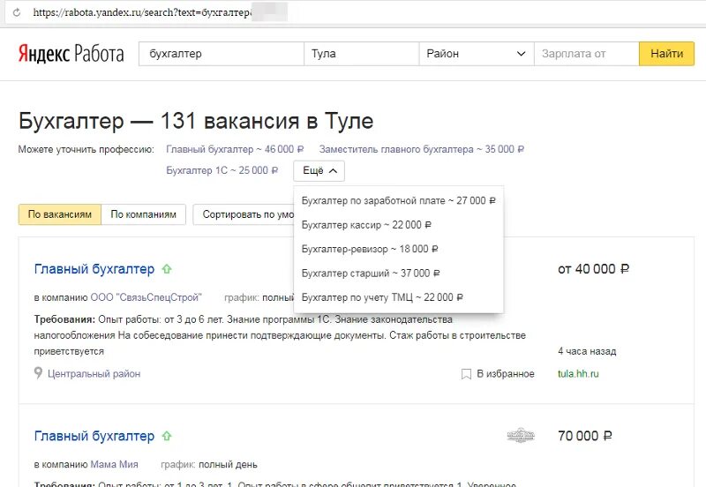Open the tula.hh.ru source link

coord(578,373)
